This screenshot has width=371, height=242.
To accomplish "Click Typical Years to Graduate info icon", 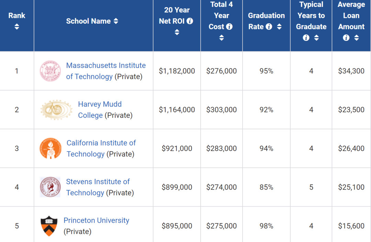I will [306, 38].
